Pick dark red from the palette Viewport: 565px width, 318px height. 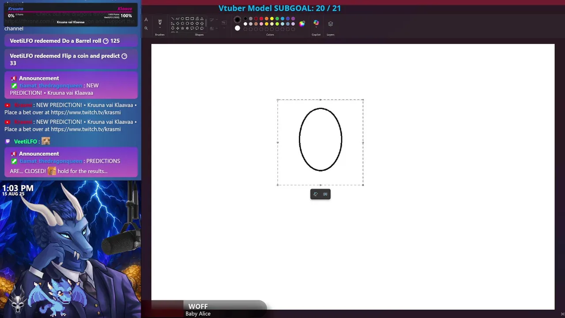click(256, 19)
